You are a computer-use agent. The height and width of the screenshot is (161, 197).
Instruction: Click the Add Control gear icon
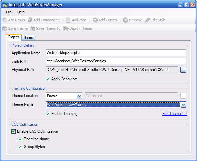[95, 20]
